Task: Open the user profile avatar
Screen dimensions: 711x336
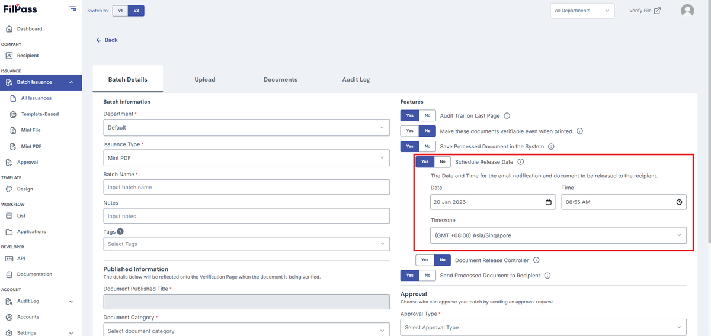Action: click(x=687, y=11)
